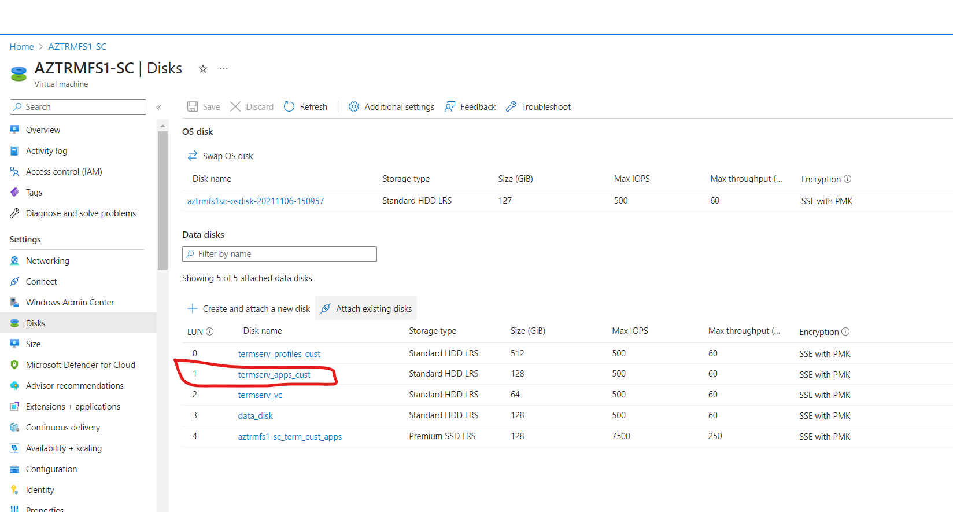The height and width of the screenshot is (512, 953).
Task: Click the Encryption info icon in OS disk table
Action: tap(848, 179)
